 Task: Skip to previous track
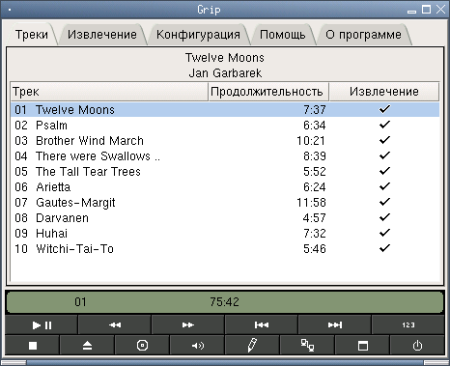262,324
